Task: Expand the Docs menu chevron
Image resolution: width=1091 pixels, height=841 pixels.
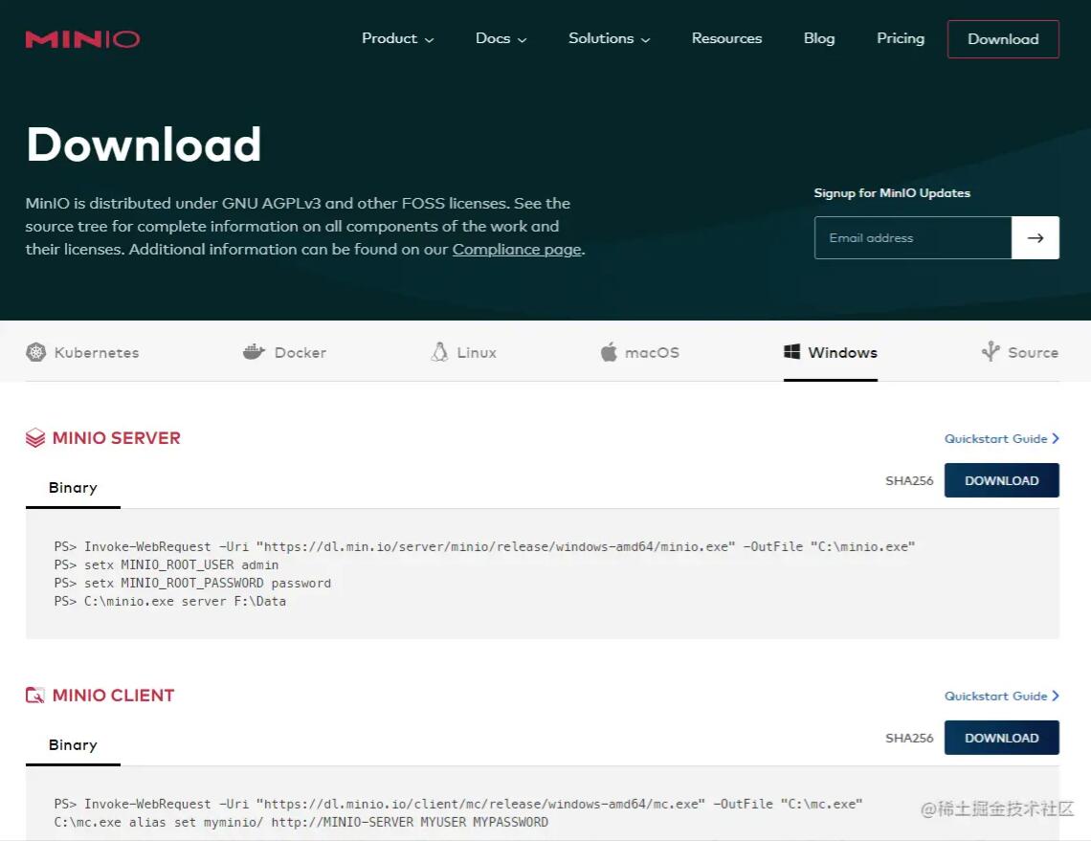Action: coord(523,40)
